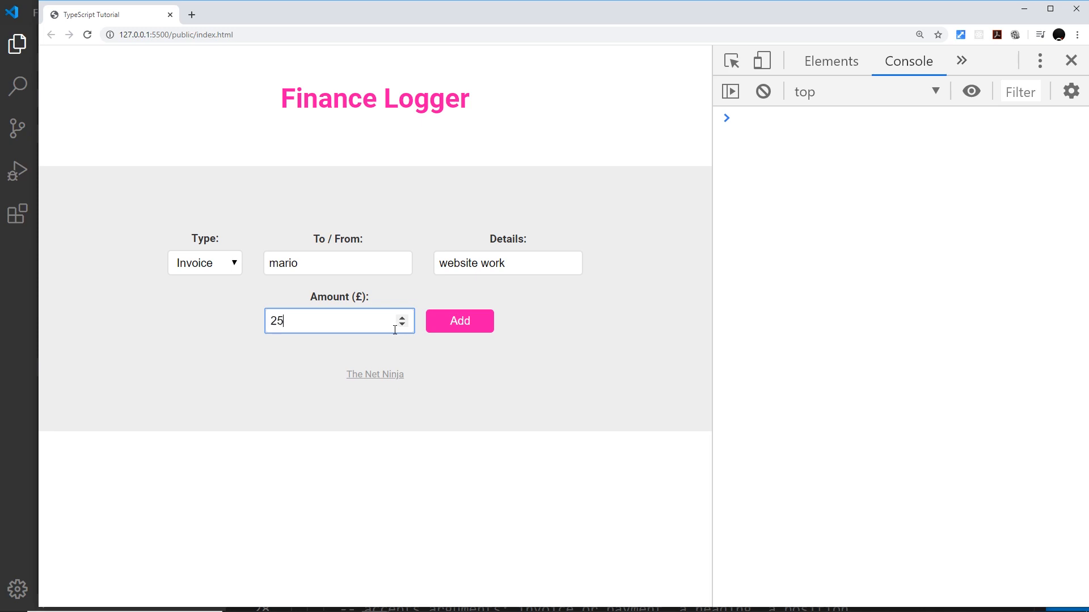This screenshot has height=612, width=1089.
Task: Open the Extensions view
Action: click(18, 214)
